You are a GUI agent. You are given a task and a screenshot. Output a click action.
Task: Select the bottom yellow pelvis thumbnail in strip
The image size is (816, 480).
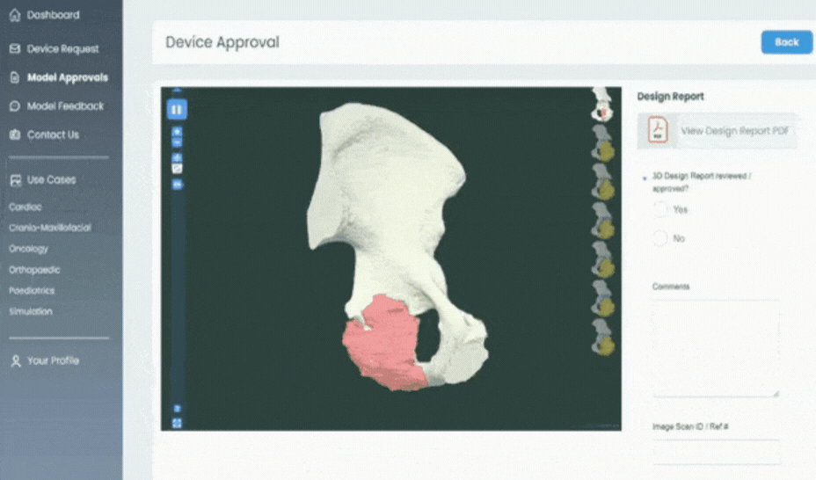point(603,338)
